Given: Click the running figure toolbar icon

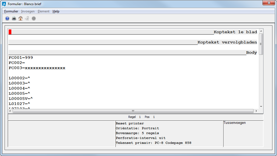Looking at the screenshot, I should tap(27, 18).
